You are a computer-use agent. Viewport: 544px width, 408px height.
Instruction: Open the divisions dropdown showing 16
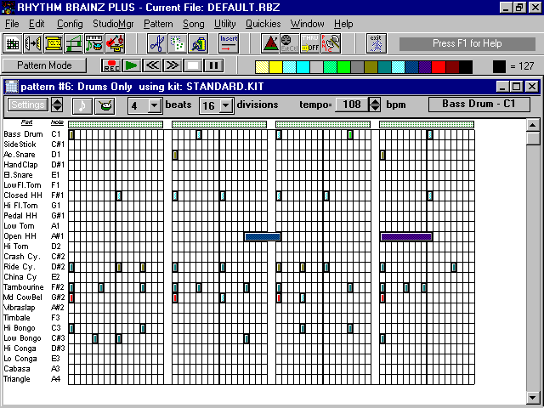pyautogui.click(x=226, y=105)
